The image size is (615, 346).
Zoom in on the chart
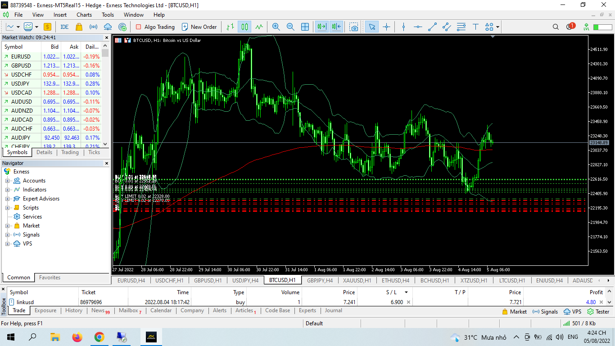(x=276, y=27)
